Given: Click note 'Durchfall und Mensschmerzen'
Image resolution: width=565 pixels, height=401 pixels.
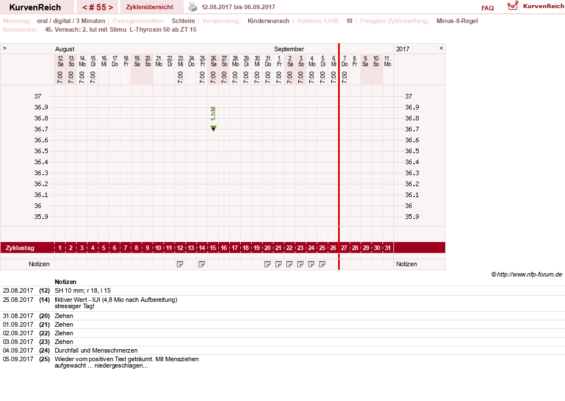Looking at the screenshot, I should pos(96,350).
